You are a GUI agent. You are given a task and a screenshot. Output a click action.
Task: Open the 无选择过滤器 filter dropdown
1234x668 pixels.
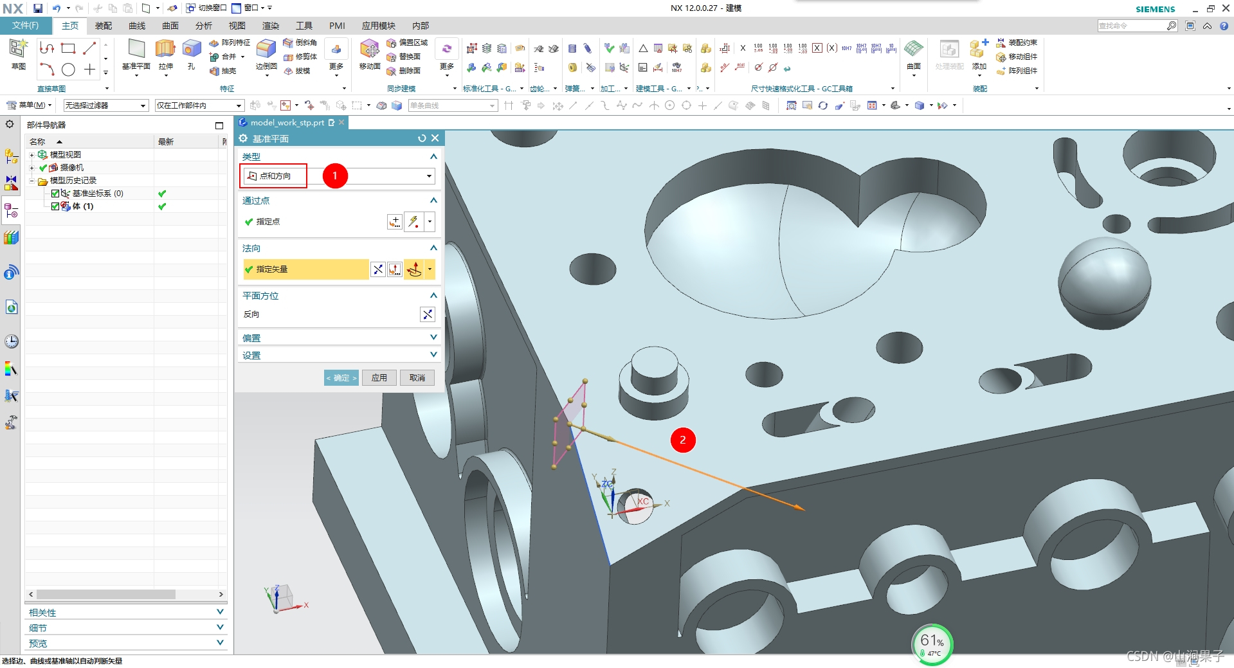[x=105, y=105]
